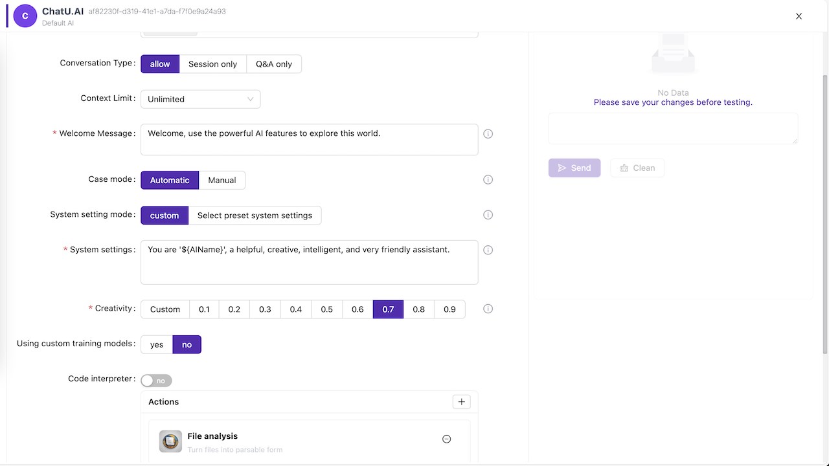Choose Select preset system settings option

255,216
